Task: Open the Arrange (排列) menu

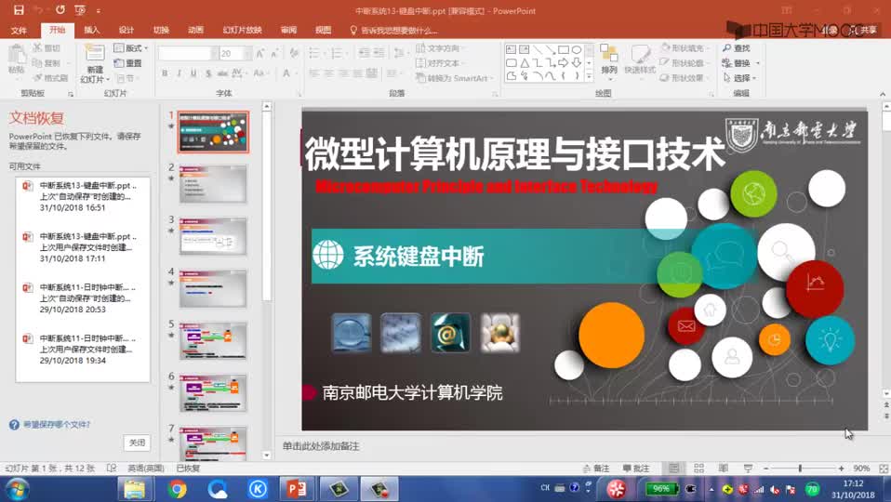Action: tap(609, 60)
